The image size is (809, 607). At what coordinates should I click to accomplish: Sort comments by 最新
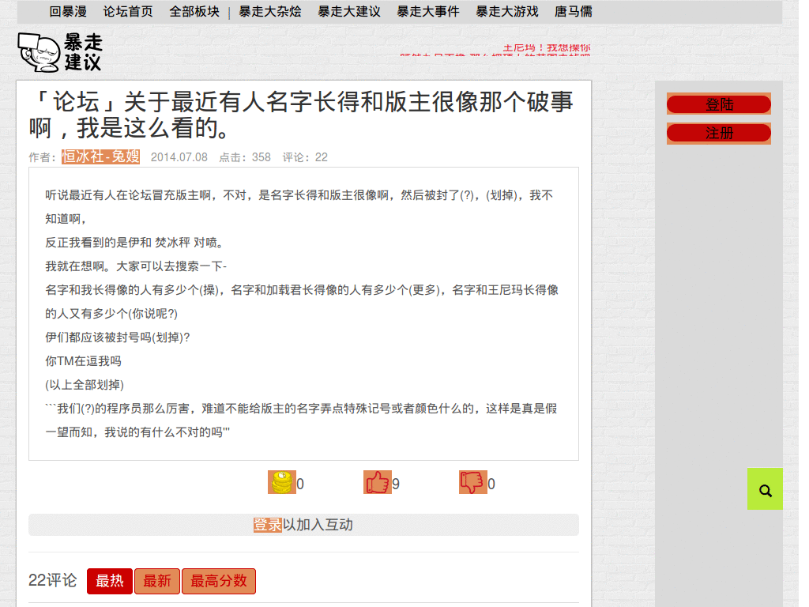[x=157, y=581]
